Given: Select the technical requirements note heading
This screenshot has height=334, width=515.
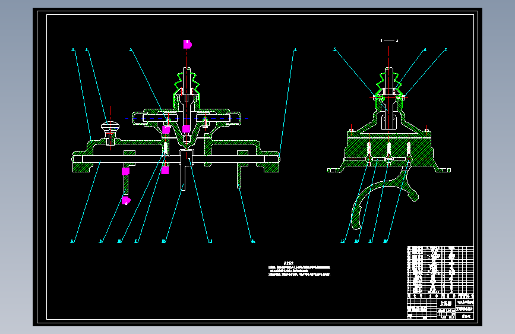Looking at the screenshot, I should click(x=289, y=263).
